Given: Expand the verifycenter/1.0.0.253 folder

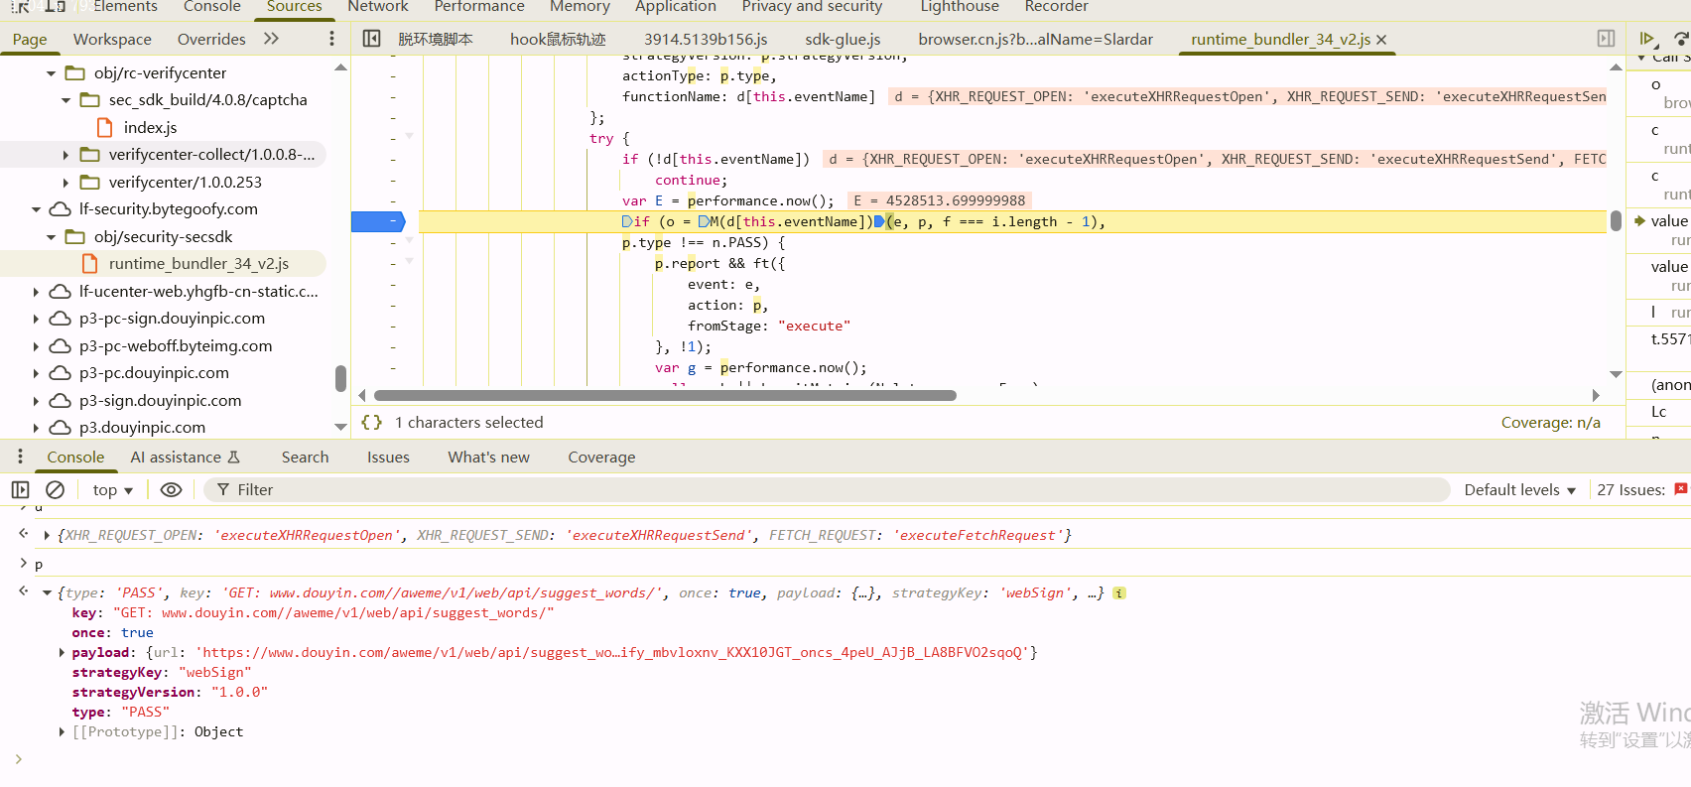Looking at the screenshot, I should tap(66, 183).
